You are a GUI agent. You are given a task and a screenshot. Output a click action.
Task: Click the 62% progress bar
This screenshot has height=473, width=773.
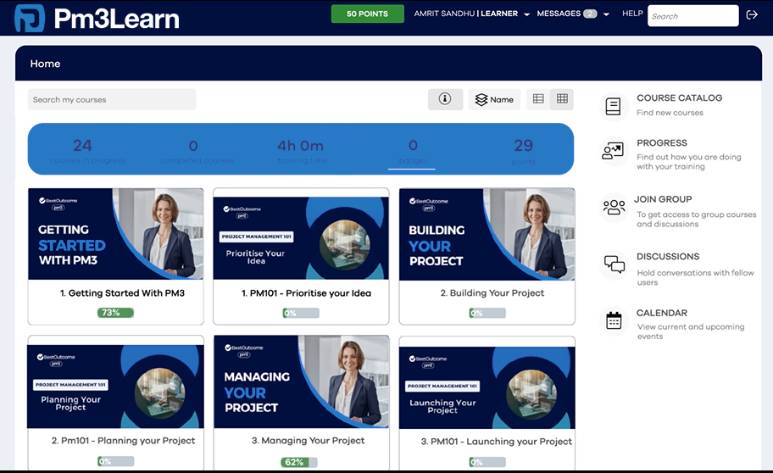298,462
